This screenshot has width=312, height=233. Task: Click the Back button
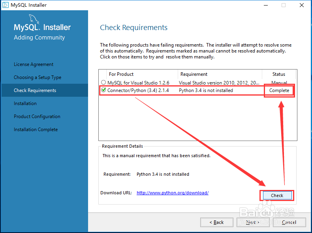tap(217, 222)
